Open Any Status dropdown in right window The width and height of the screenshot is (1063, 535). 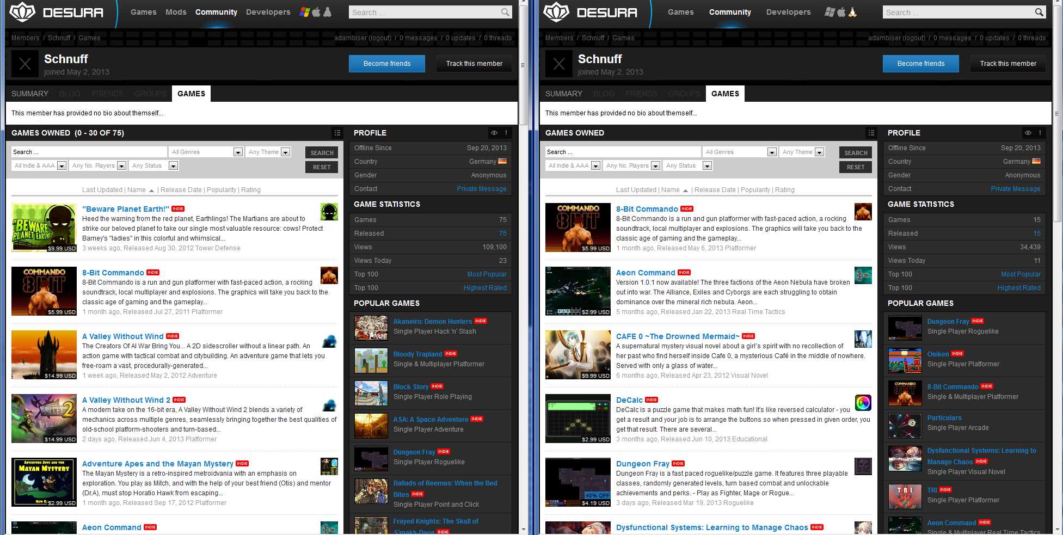tap(687, 165)
